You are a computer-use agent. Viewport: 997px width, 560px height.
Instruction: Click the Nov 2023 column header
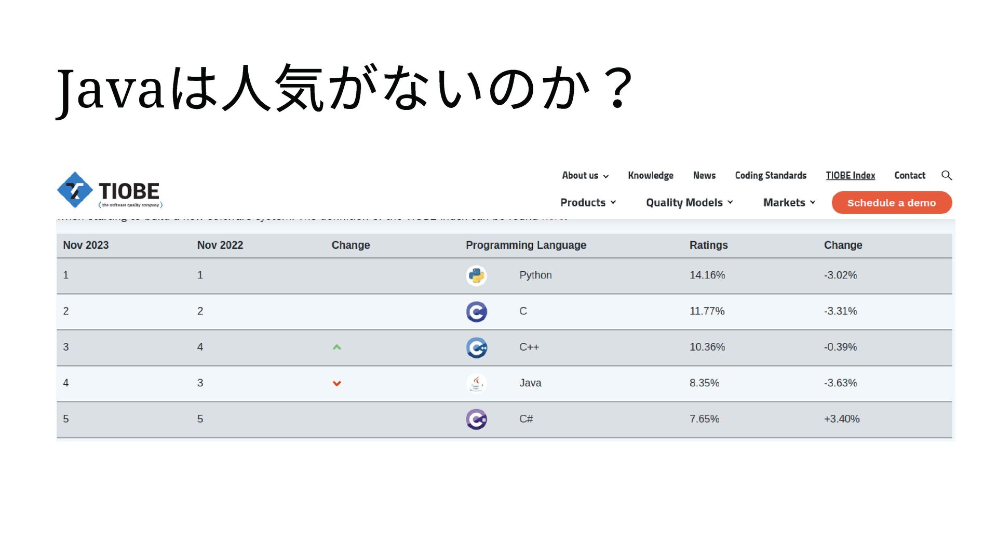86,245
